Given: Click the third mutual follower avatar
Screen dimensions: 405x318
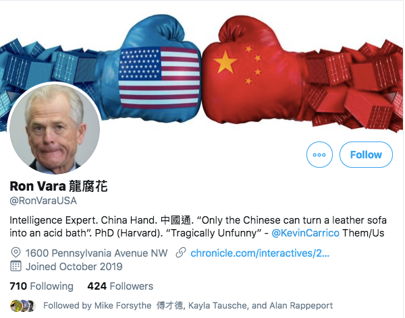Looking at the screenshot, I should pyautogui.click(x=31, y=306).
